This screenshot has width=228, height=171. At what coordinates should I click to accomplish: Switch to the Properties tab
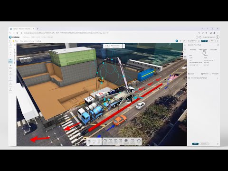point(193,50)
